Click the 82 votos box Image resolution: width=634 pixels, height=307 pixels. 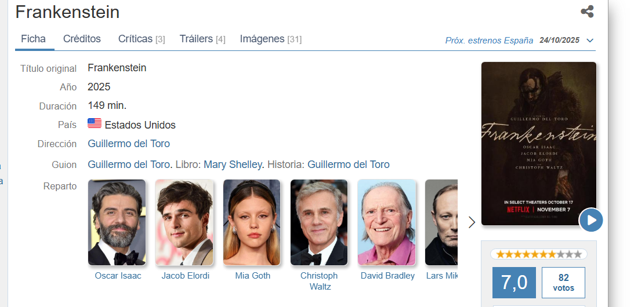click(563, 282)
